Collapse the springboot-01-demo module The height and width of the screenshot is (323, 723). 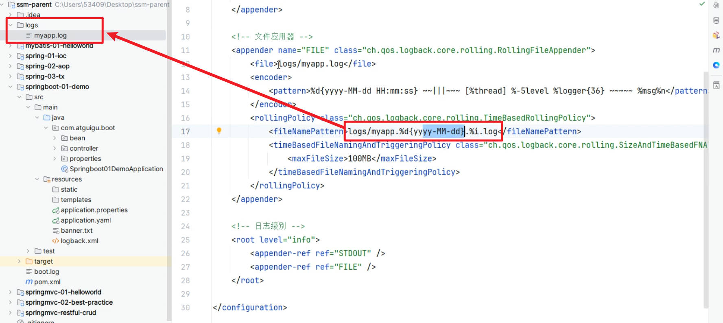[x=11, y=87]
